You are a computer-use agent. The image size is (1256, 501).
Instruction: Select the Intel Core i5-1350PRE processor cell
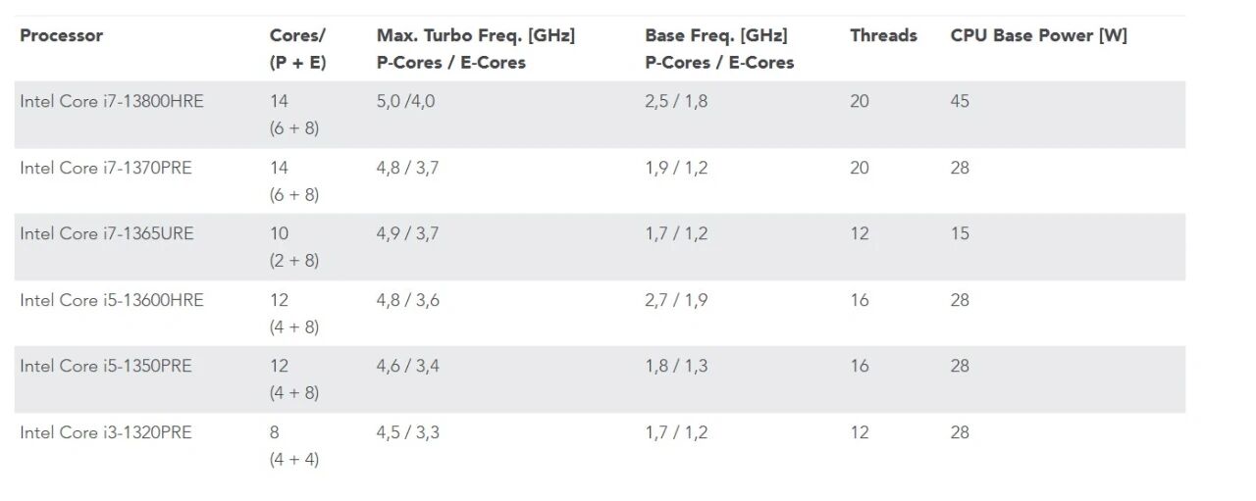click(106, 366)
